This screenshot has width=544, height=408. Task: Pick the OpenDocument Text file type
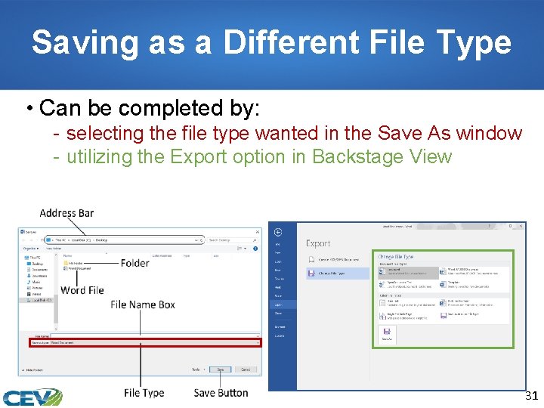408,285
